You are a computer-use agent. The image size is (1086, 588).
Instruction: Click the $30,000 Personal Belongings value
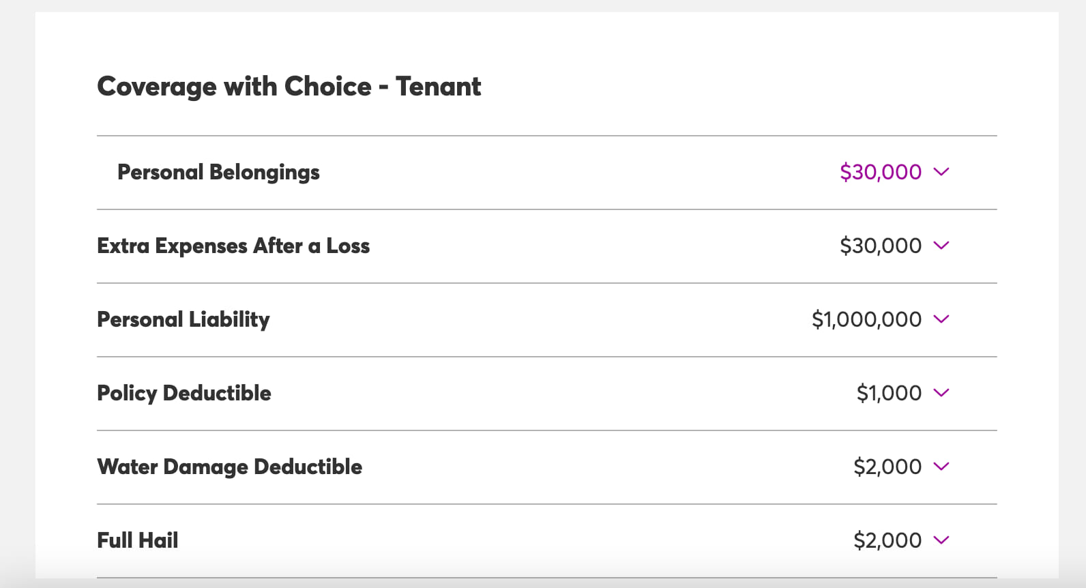coord(880,172)
